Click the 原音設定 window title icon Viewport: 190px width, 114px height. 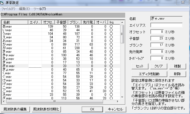tap(2, 3)
